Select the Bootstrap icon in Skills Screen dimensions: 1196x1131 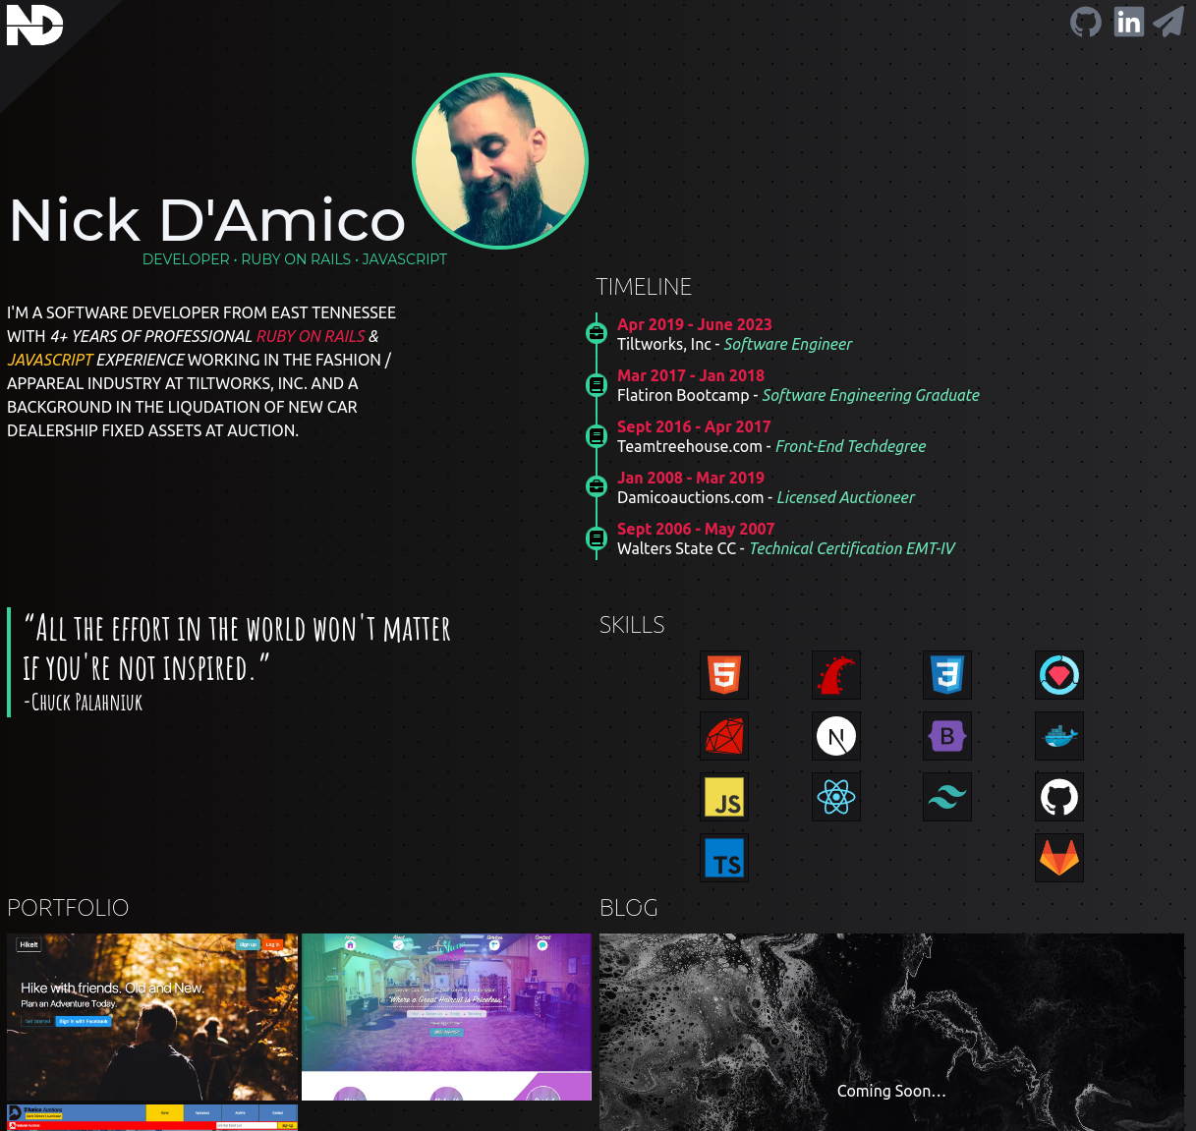tap(946, 736)
